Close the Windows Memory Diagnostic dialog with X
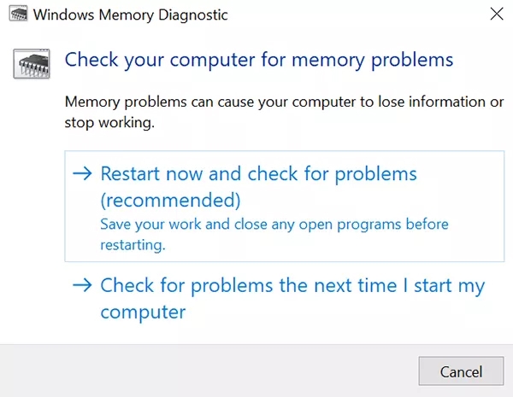Image resolution: width=513 pixels, height=397 pixels. tap(498, 15)
